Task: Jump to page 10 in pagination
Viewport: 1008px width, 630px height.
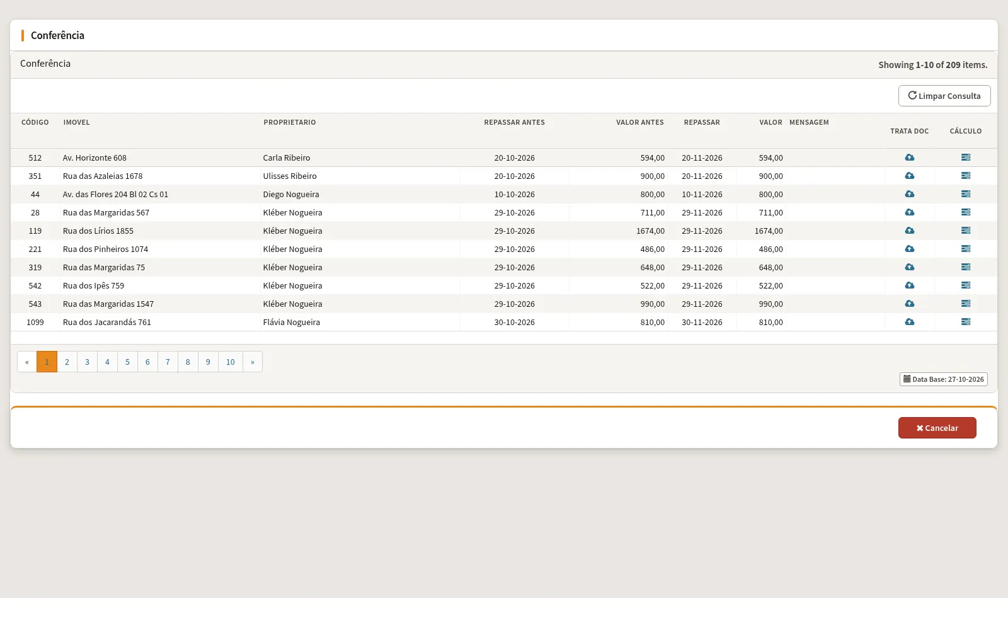Action: click(x=231, y=362)
